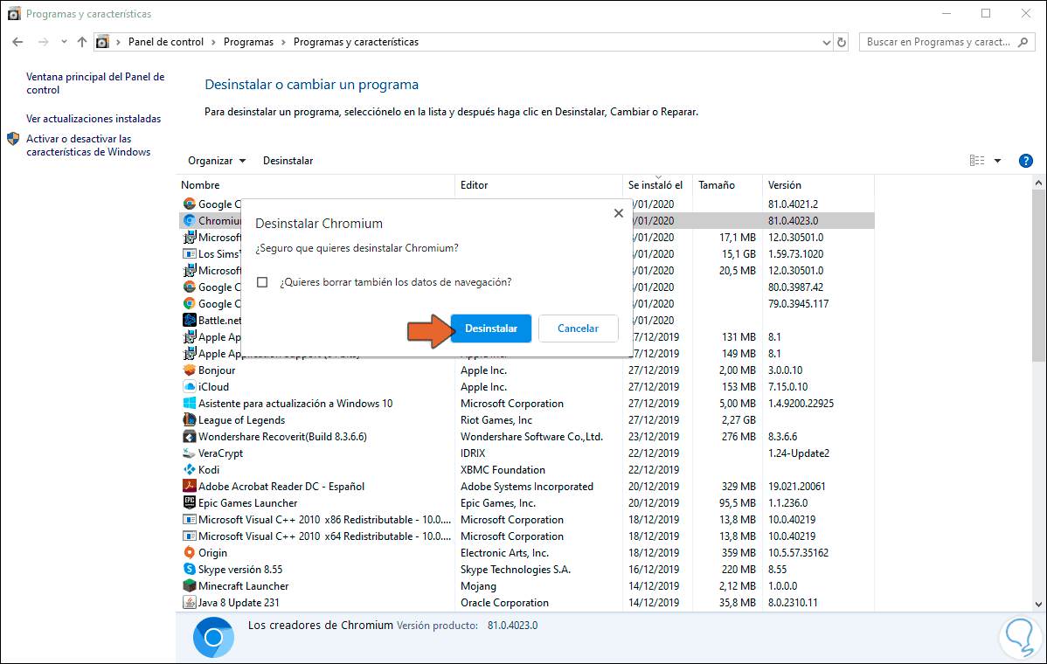This screenshot has height=664, width=1047.
Task: Open Activar o desactivar las características de Windows
Action: (x=88, y=146)
